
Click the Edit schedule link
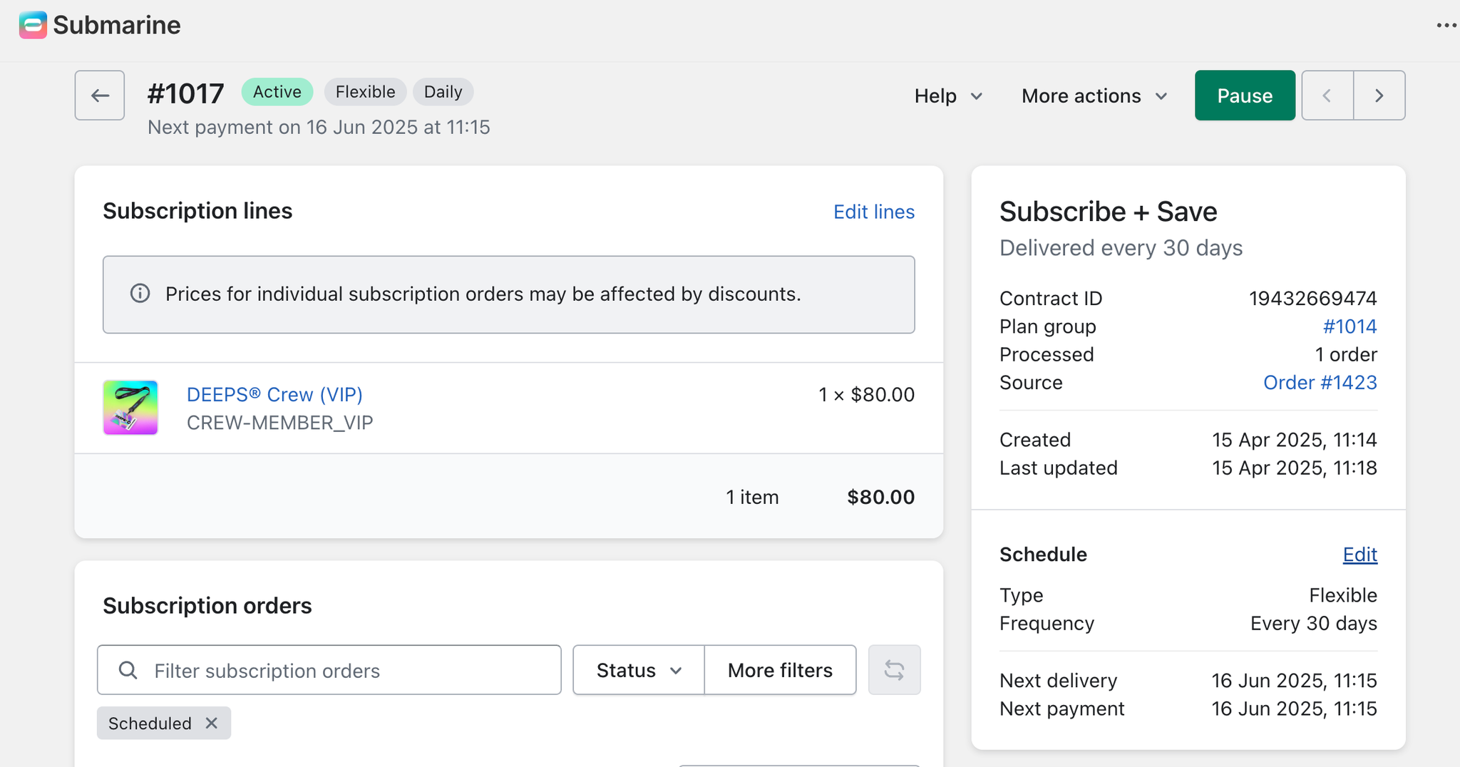tap(1359, 555)
